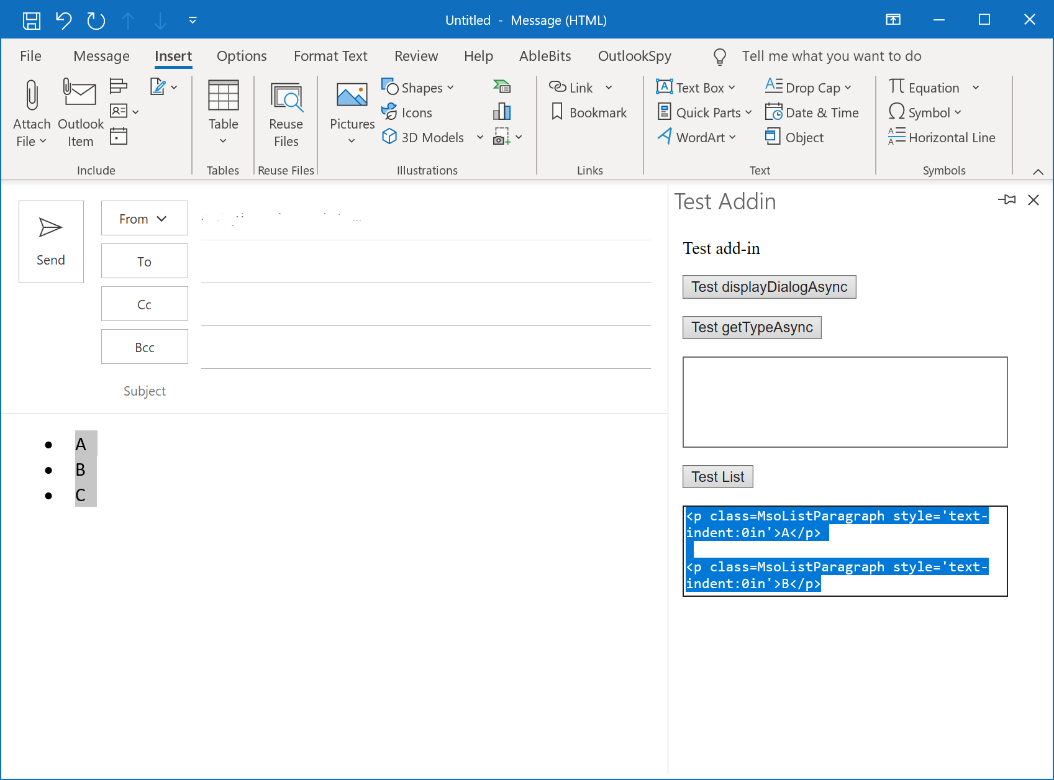Unpin the Test Addin pane
Screen dimensions: 1054x780
1007,200
